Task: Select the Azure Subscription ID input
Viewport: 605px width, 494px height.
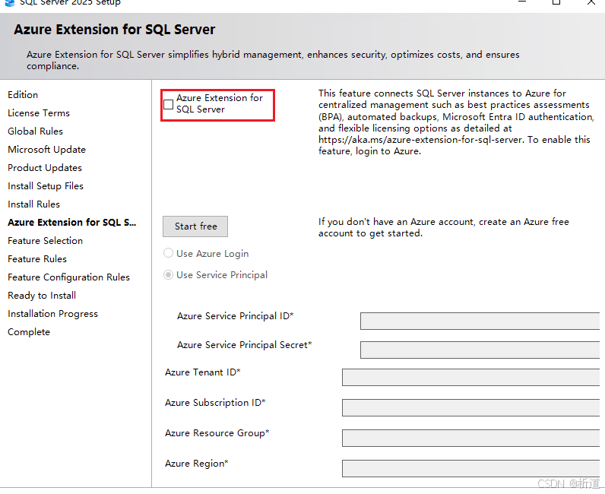Action: (470, 407)
